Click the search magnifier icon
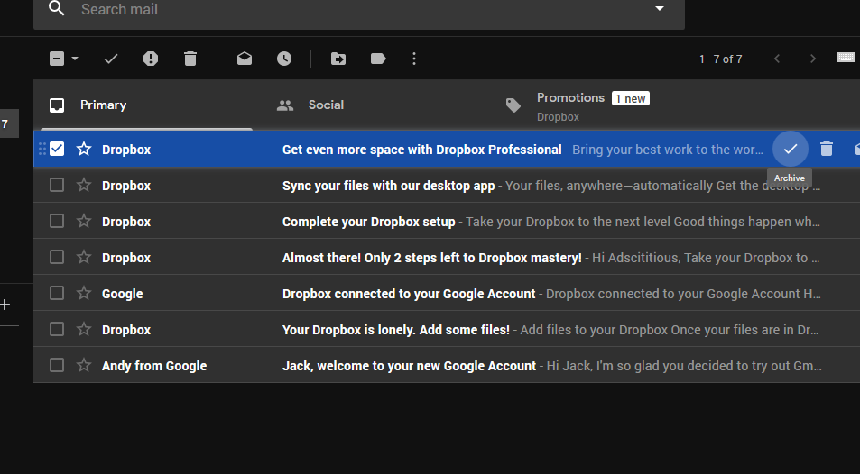 click(x=57, y=9)
